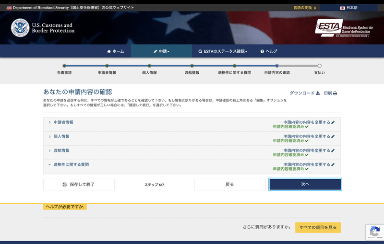The width and height of the screenshot is (384, 244).
Task: Click the 申請内容の確認 progress step dot
Action: [277, 66]
